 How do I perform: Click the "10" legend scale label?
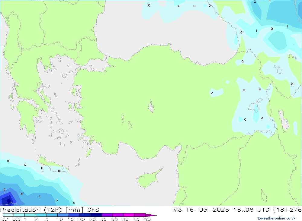tap(59, 219)
